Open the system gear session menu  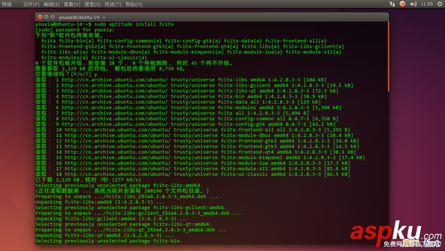tap(439, 4)
